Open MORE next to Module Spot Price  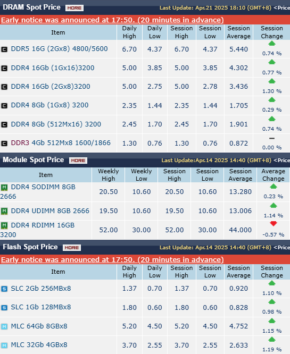[78, 161]
